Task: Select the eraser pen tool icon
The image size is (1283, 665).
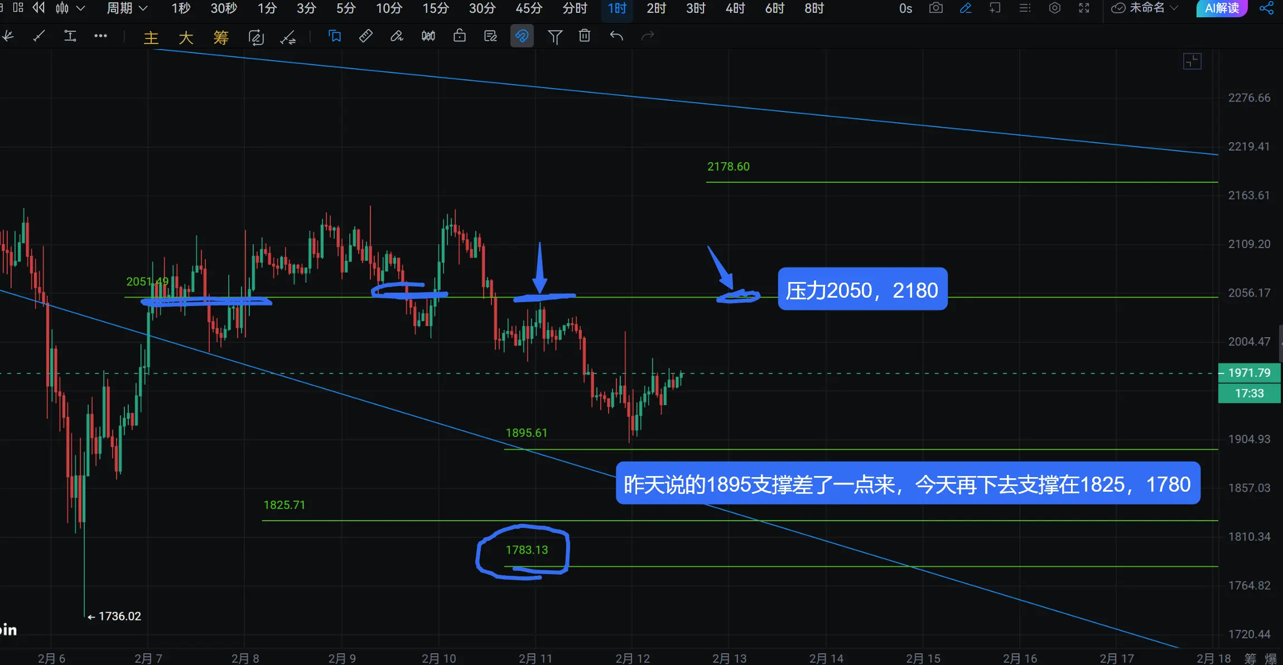Action: pos(397,36)
